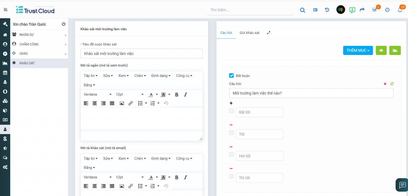Click the survey title input field

(x=142, y=54)
